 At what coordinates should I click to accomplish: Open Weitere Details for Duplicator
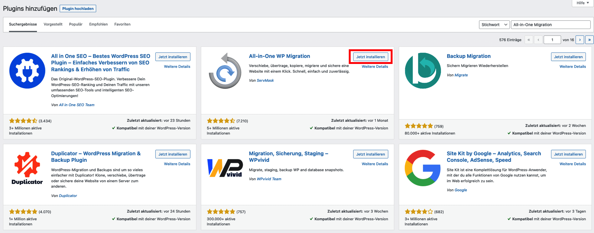(177, 164)
